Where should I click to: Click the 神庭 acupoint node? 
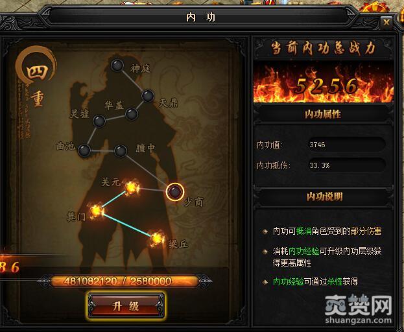117,65
